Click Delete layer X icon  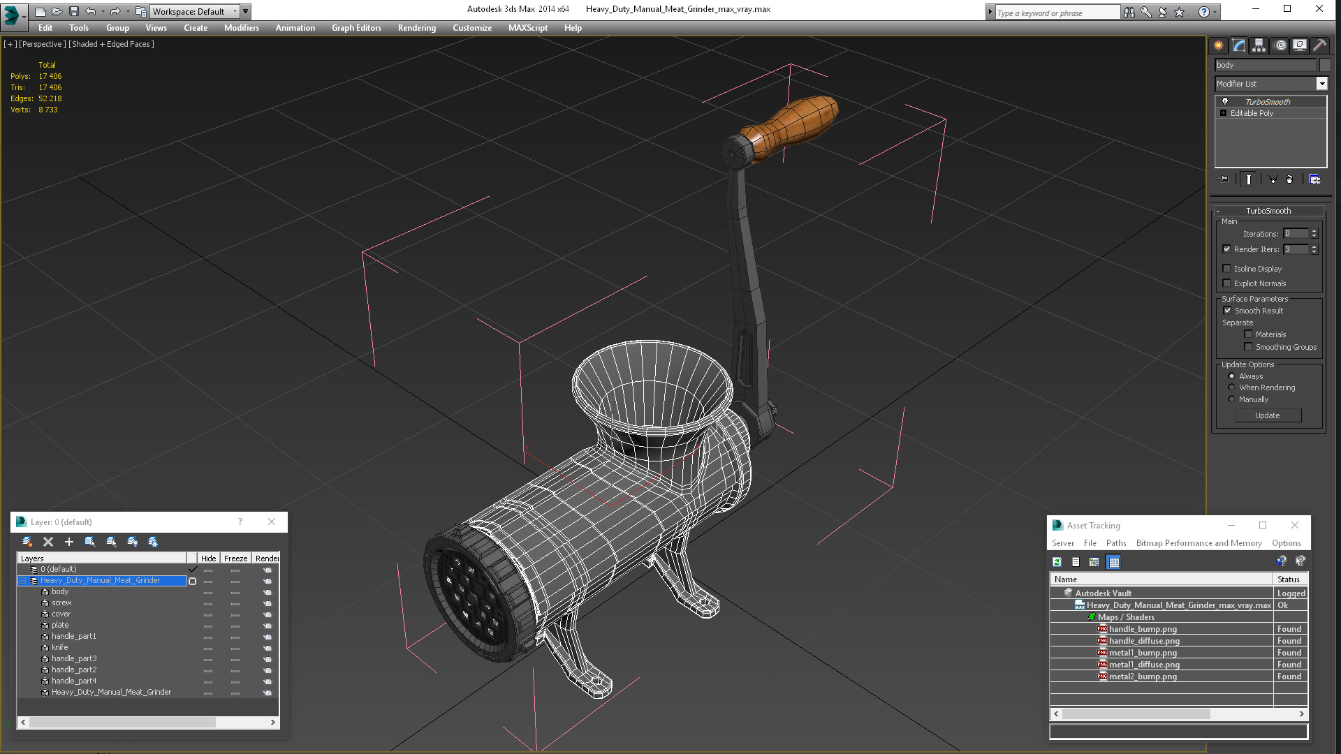(x=48, y=542)
